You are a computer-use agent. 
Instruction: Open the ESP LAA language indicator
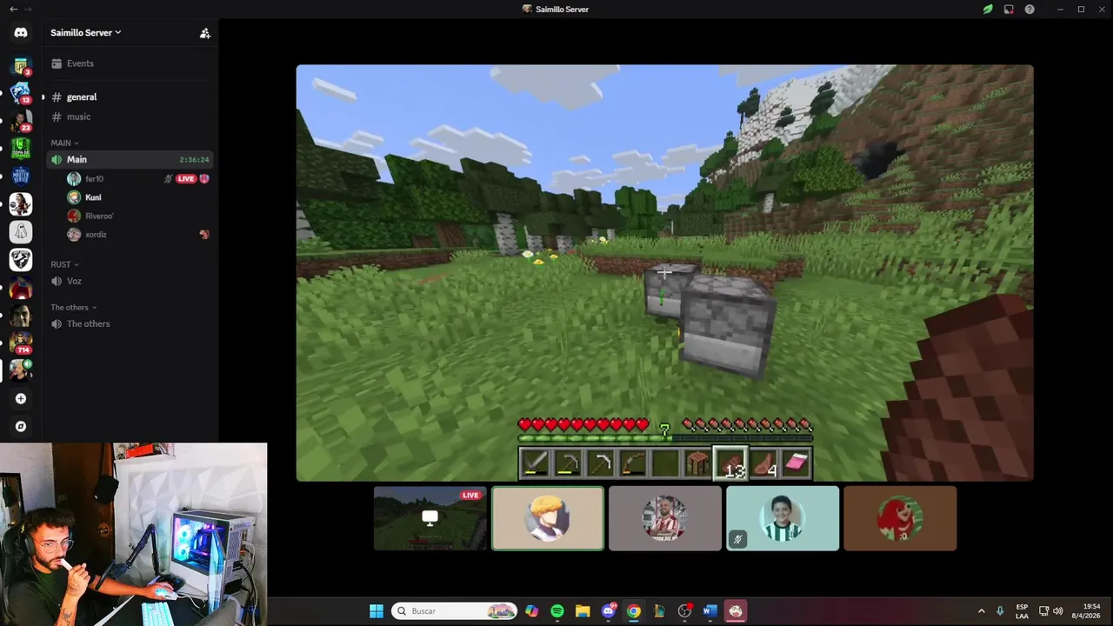(x=1022, y=611)
